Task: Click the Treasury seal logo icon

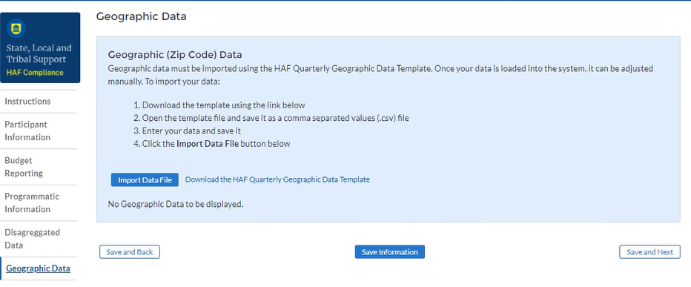Action: click(x=16, y=29)
